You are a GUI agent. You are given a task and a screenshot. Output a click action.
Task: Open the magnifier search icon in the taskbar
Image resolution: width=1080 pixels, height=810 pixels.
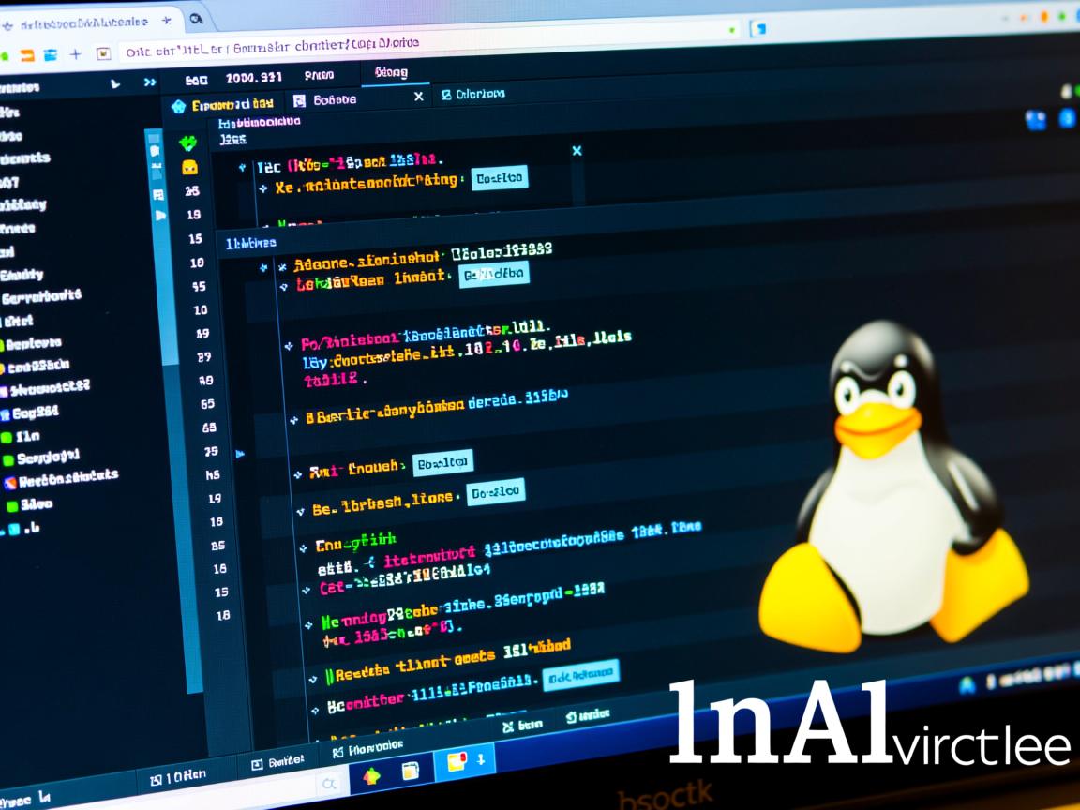(x=330, y=782)
